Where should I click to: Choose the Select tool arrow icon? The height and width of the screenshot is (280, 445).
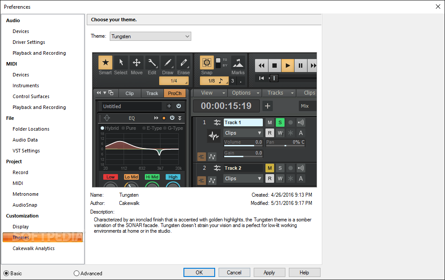pyautogui.click(x=121, y=63)
